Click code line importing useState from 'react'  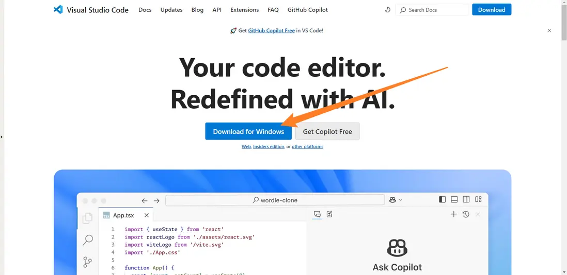tap(175, 229)
